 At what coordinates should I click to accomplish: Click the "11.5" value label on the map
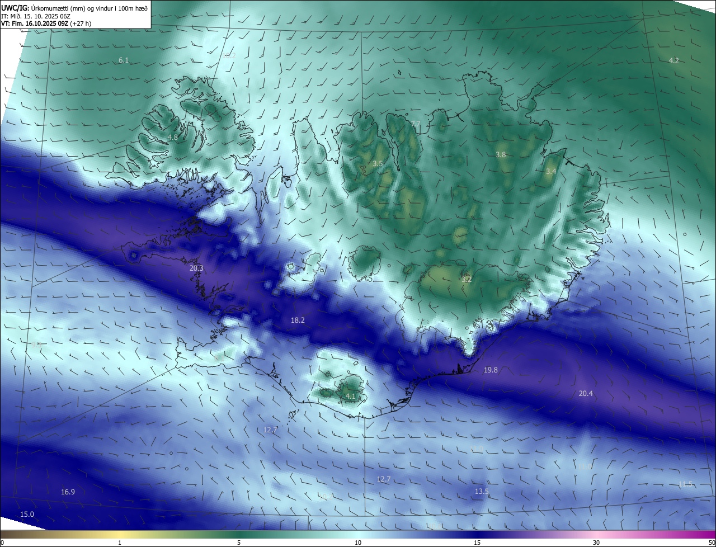tap(685, 484)
